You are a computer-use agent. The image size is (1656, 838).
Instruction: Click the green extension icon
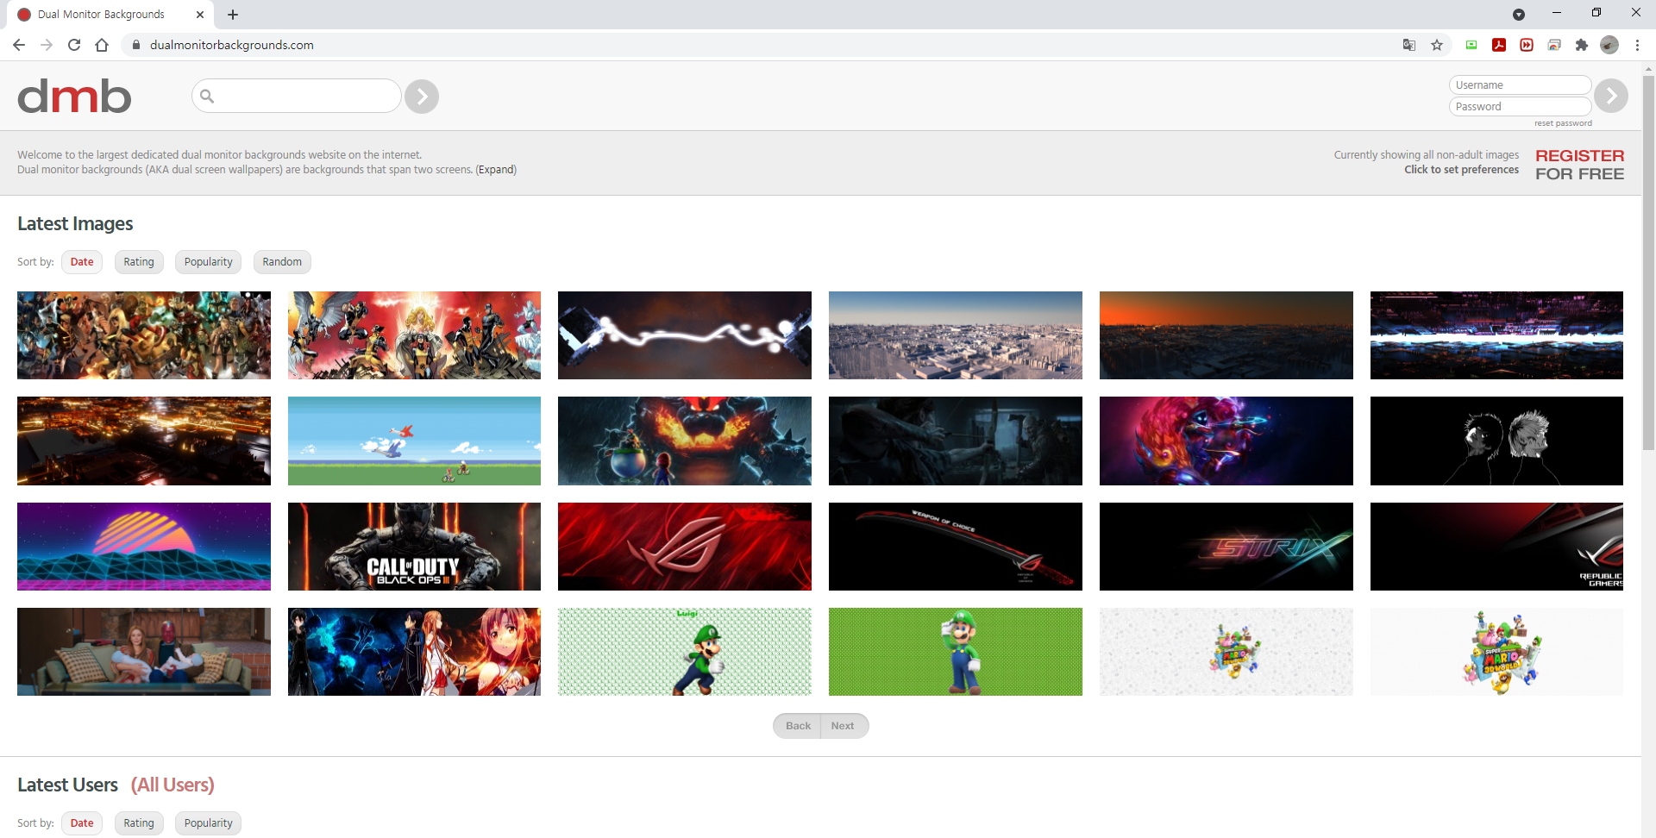coord(1471,45)
